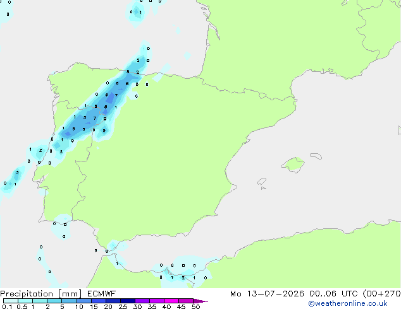
Task: Click the "Precipitation [mm]" title text
Action: [x=41, y=294]
